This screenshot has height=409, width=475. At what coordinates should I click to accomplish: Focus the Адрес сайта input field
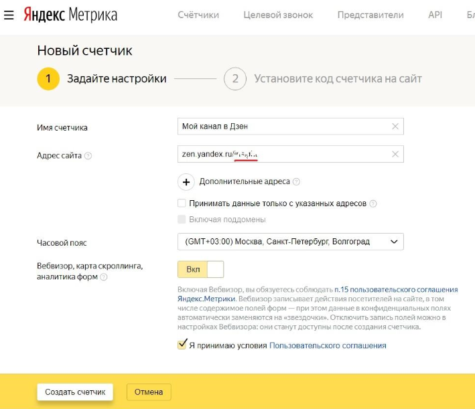[291, 154]
